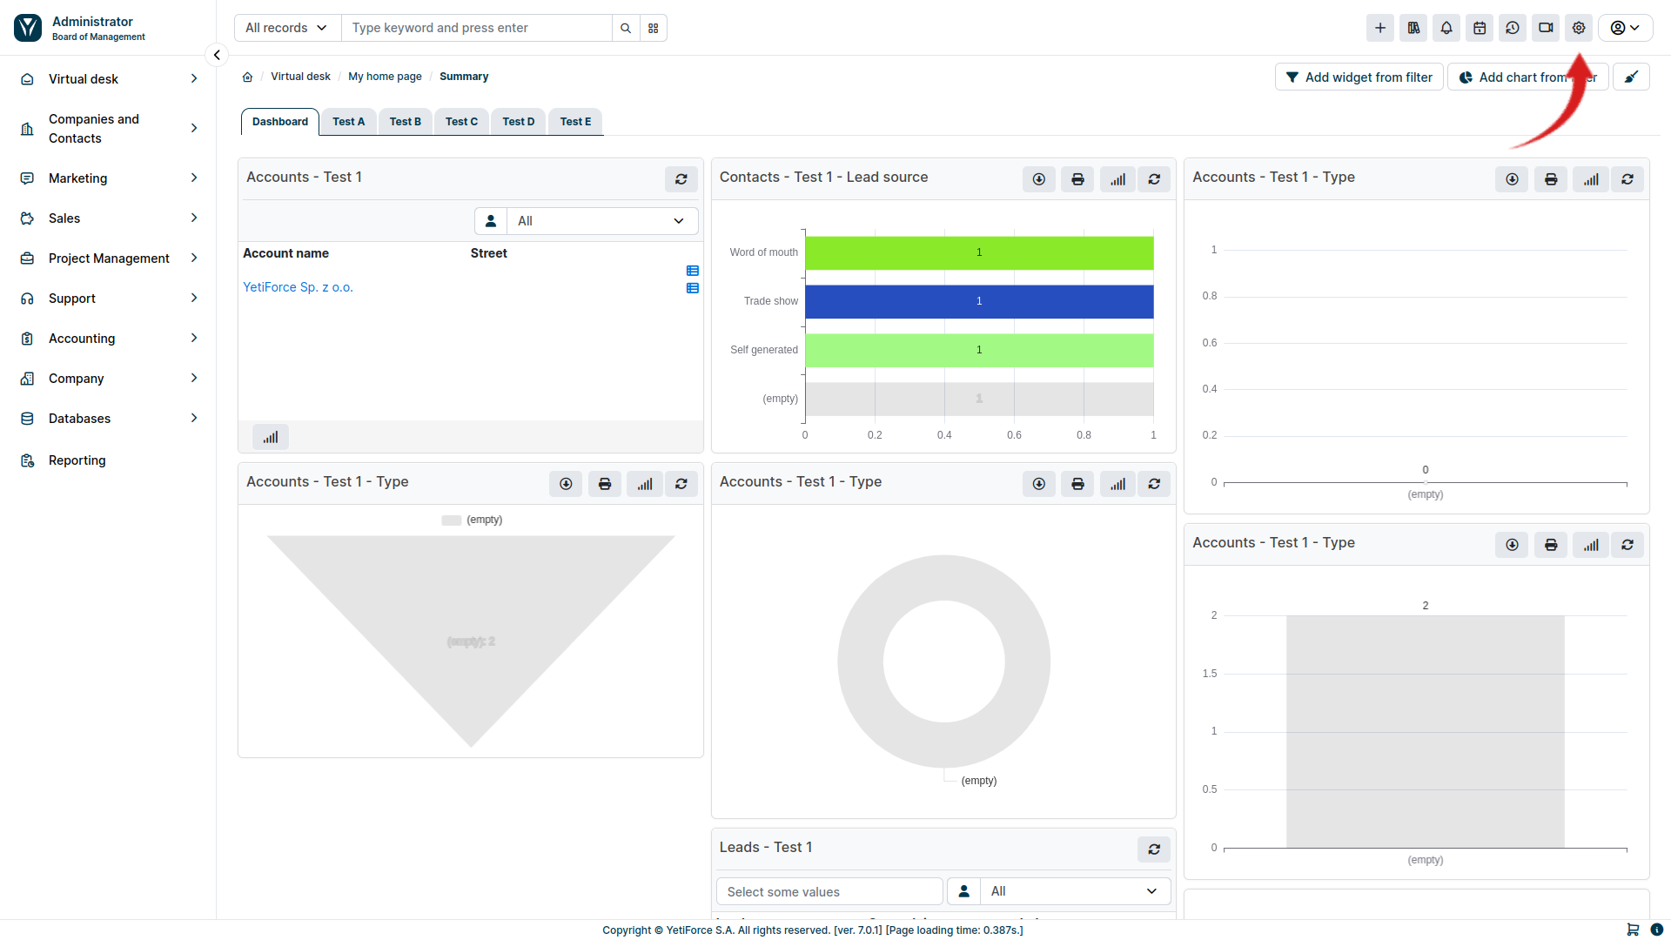Screen dimensions: 1671x940
Task: Open the calendar icon in top bar
Action: pyautogui.click(x=1480, y=28)
